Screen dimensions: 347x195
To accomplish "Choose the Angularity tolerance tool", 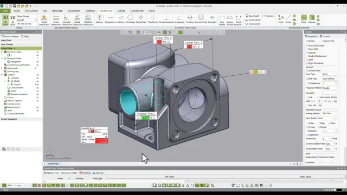I will pyautogui.click(x=179, y=19).
